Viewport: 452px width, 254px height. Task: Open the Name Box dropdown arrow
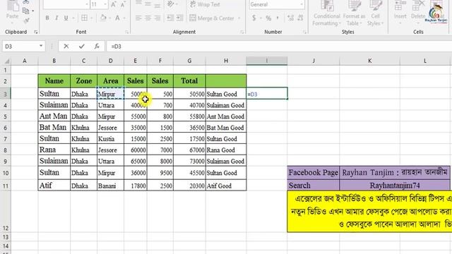click(41, 46)
